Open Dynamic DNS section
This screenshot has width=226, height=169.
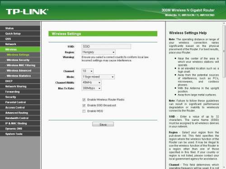coord(20,128)
